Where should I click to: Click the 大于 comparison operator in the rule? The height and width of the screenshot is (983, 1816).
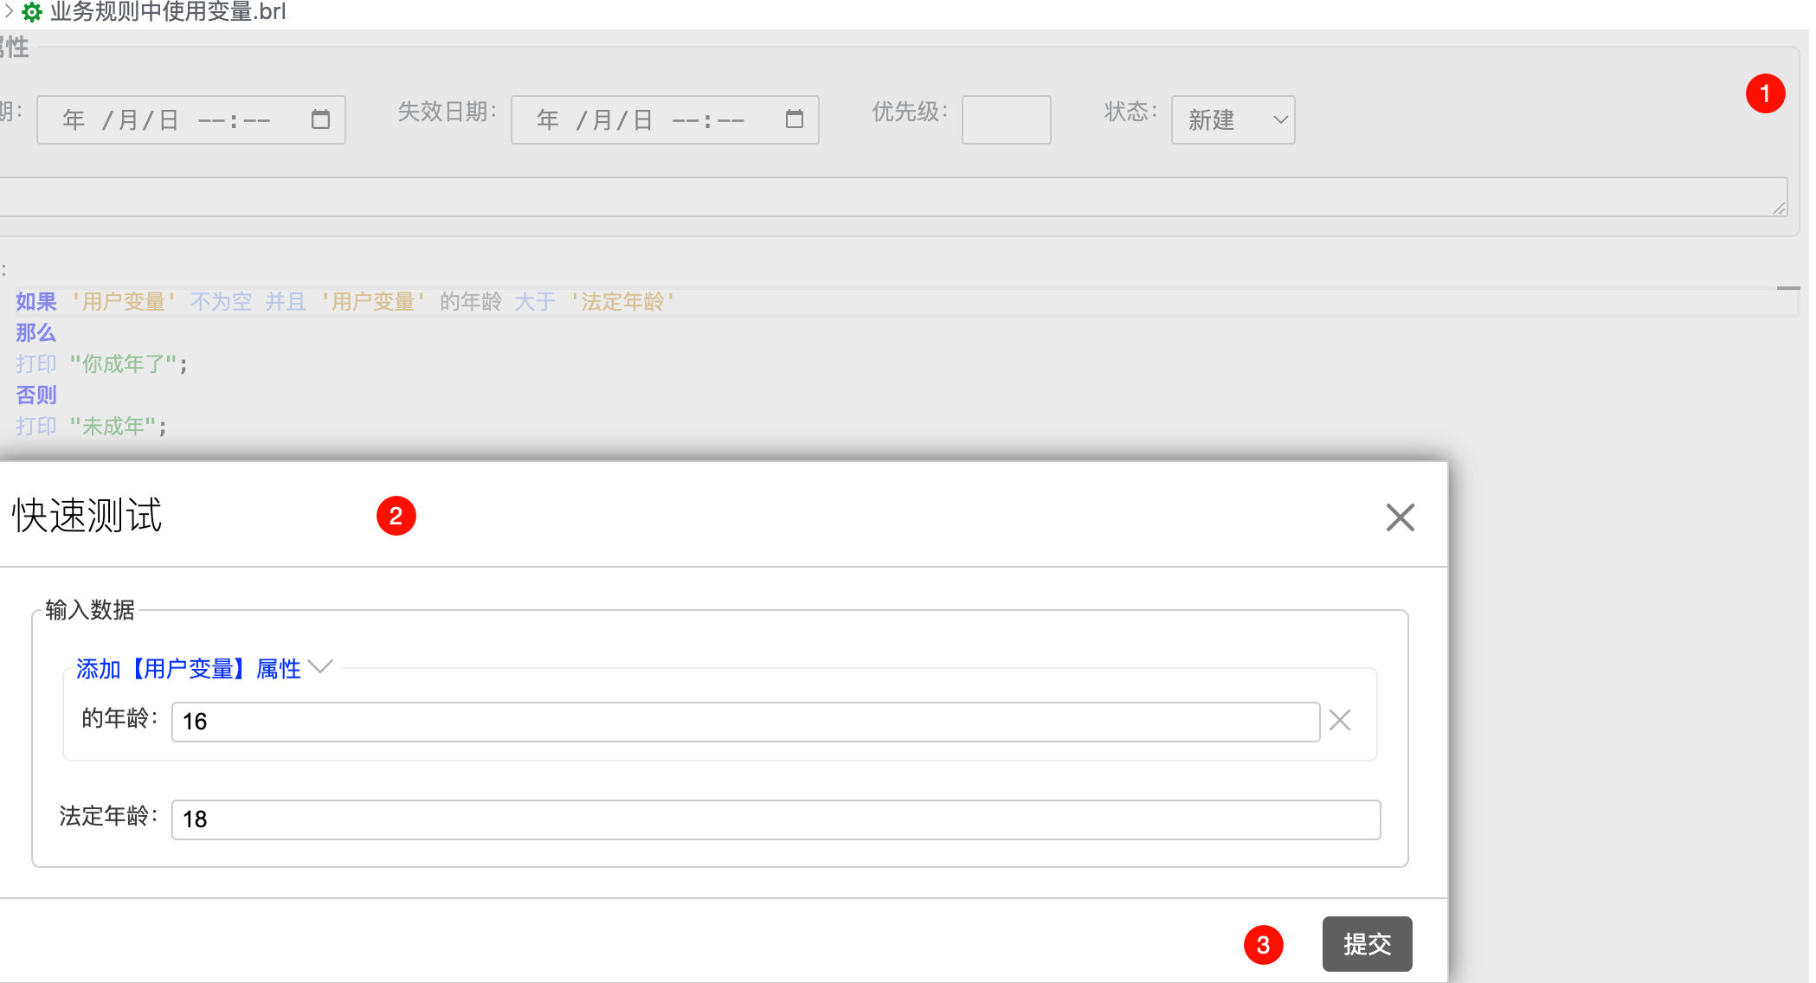point(535,302)
